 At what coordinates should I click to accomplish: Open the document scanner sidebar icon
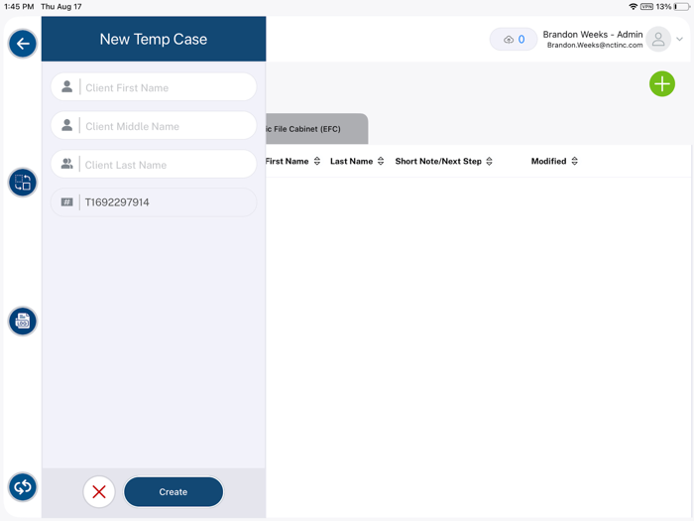coord(23,321)
